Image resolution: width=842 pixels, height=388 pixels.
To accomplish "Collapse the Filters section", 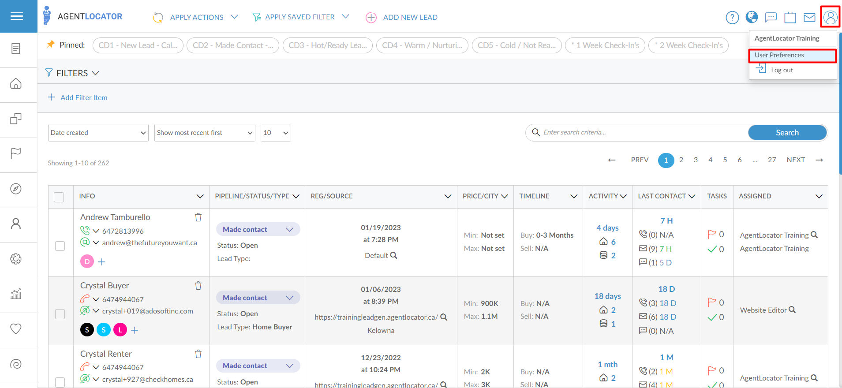I will click(72, 73).
